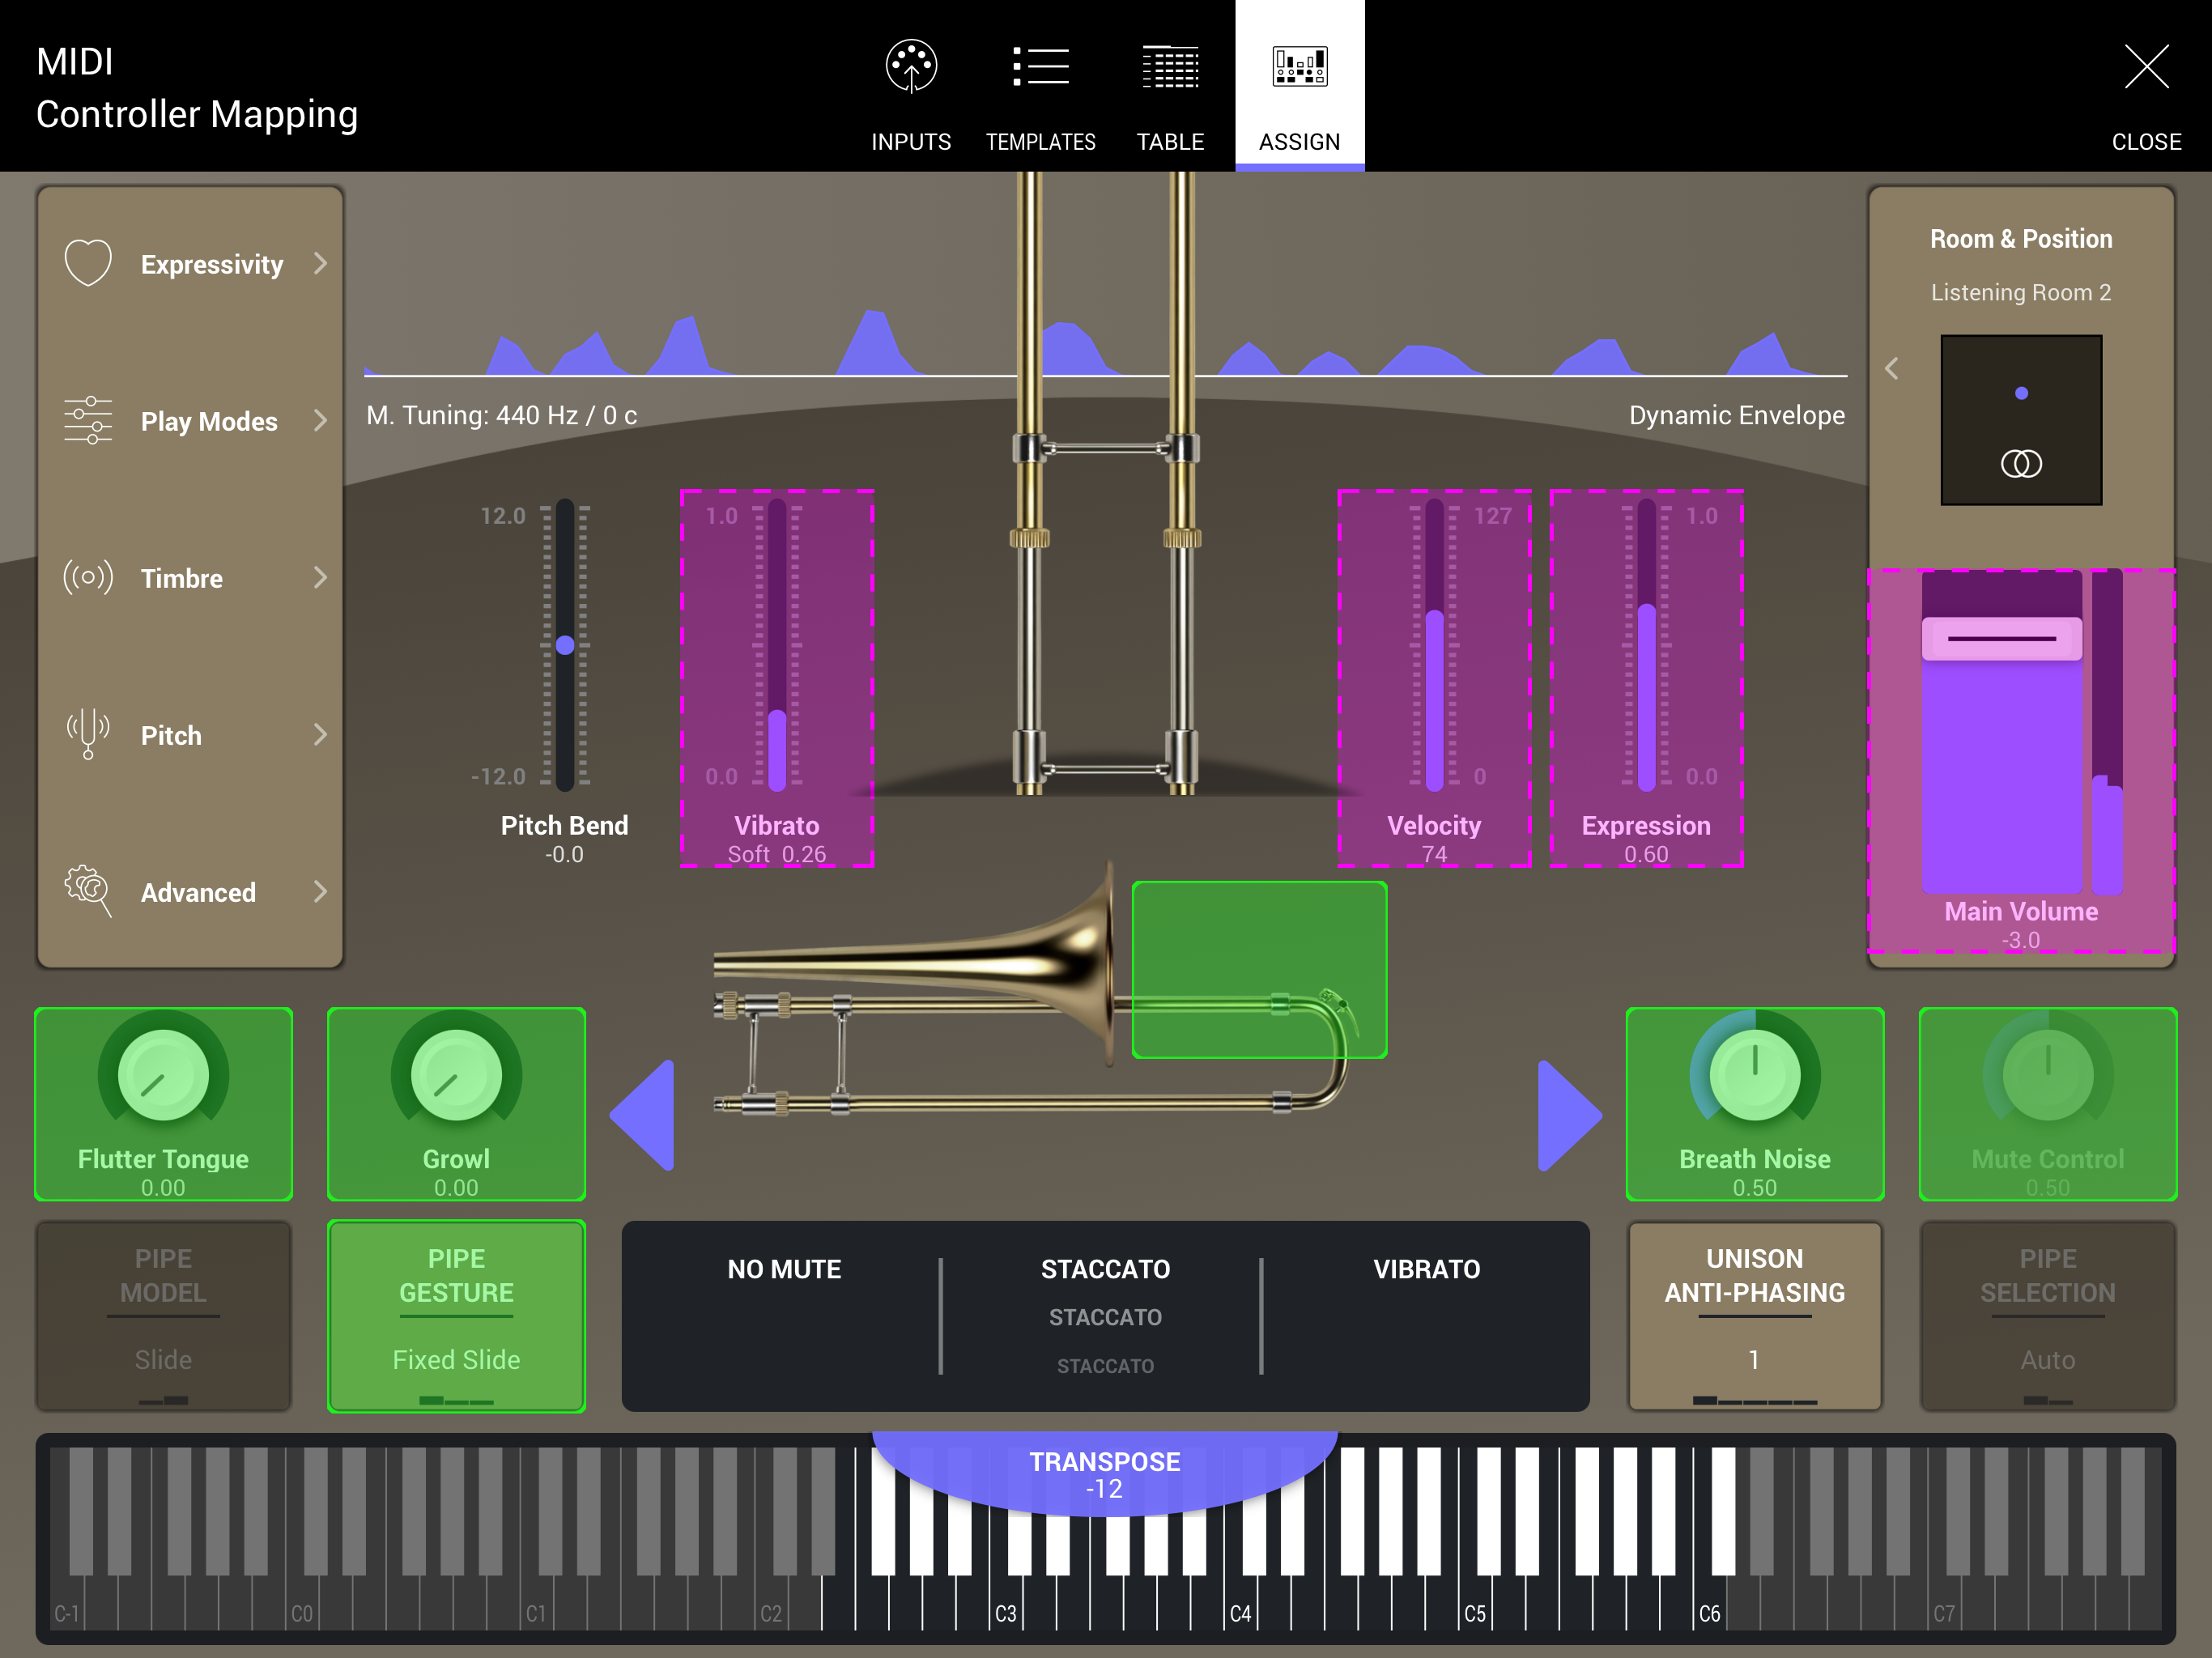Select the Vibrato slider assignment
Viewport: 2212px width, 1658px height.
(x=777, y=678)
